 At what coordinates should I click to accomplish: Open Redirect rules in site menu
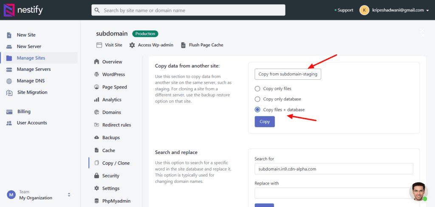(x=116, y=125)
